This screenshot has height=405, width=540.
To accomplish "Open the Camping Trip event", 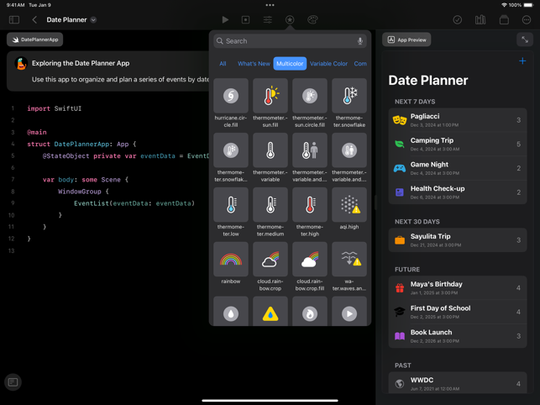I will tap(458, 144).
